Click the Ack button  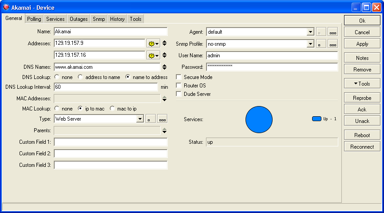coord(362,110)
